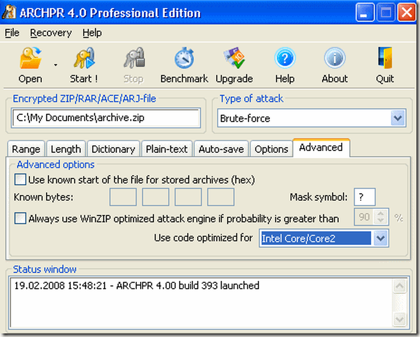Open the File menu
420x337 pixels.
12,33
